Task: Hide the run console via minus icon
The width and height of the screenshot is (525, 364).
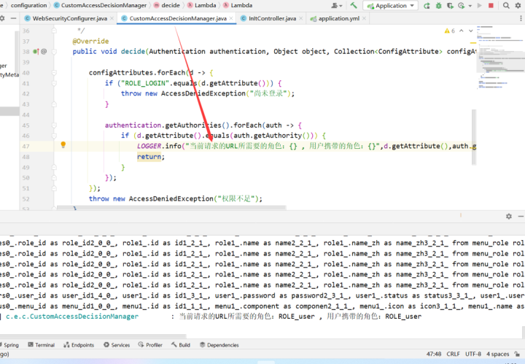Action: point(521,217)
